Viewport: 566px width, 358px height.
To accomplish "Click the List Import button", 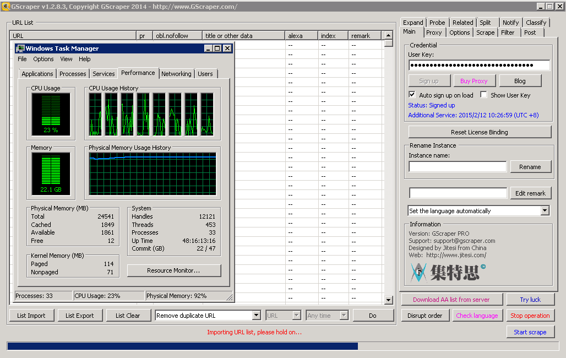I will point(31,316).
